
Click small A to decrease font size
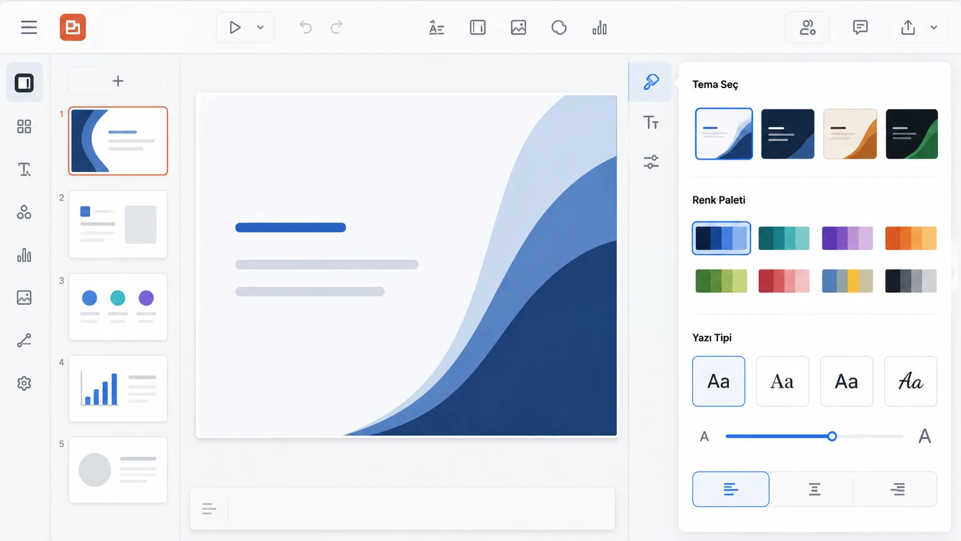[704, 437]
